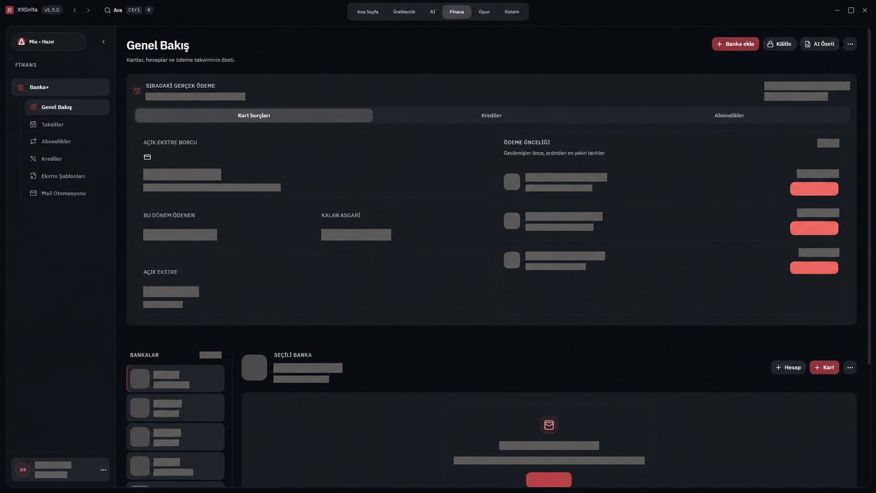Image resolution: width=876 pixels, height=493 pixels.
Task: Click the Kilitle lock button
Action: [779, 44]
